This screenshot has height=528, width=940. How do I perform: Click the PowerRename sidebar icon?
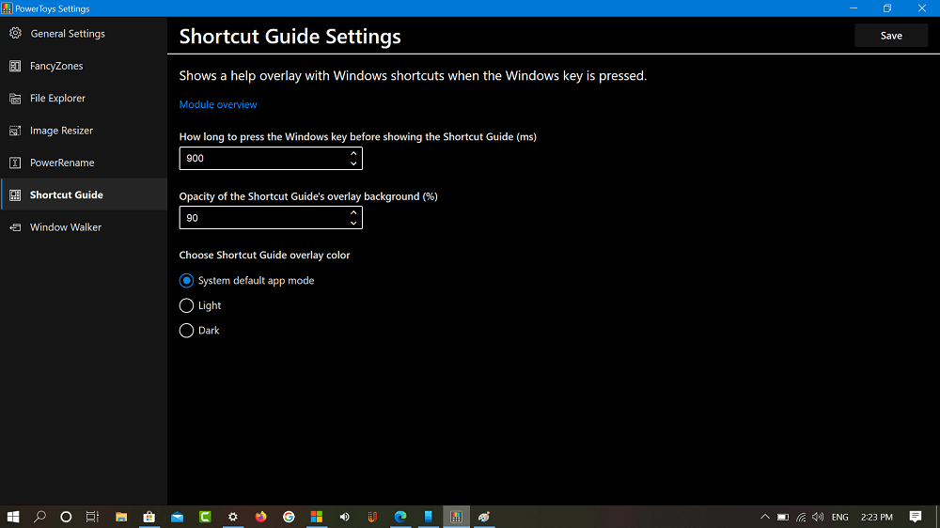point(15,163)
